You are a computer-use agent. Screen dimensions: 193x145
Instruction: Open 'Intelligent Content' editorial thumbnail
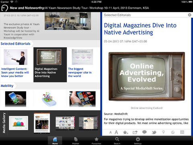16,57
